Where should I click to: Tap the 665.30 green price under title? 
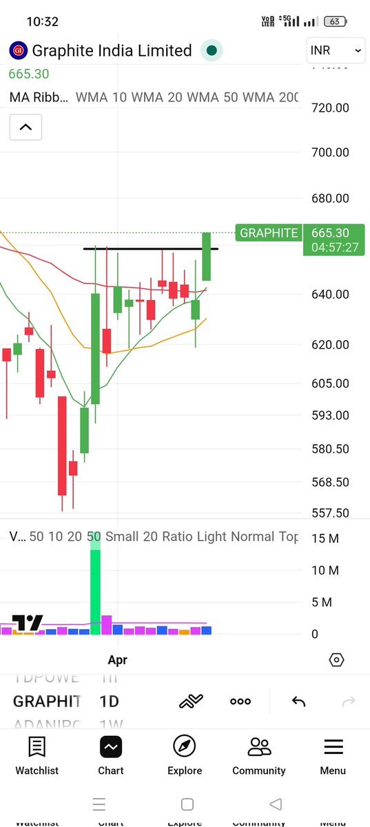(x=28, y=74)
